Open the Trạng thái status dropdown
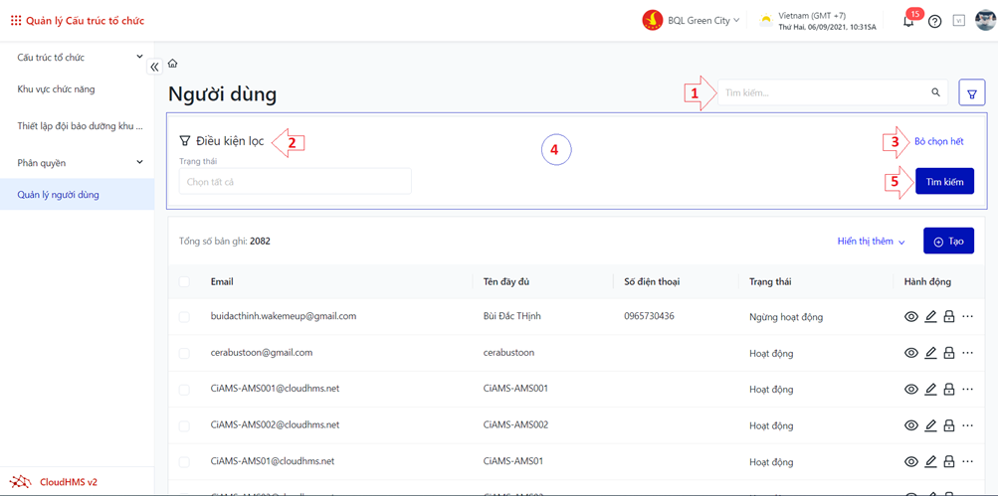 coord(295,182)
